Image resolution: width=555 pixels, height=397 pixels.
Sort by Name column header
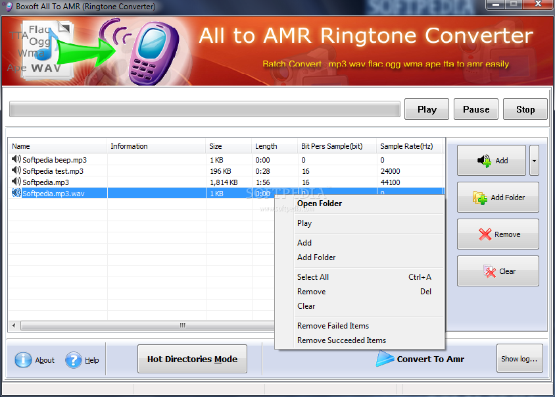[x=58, y=146]
